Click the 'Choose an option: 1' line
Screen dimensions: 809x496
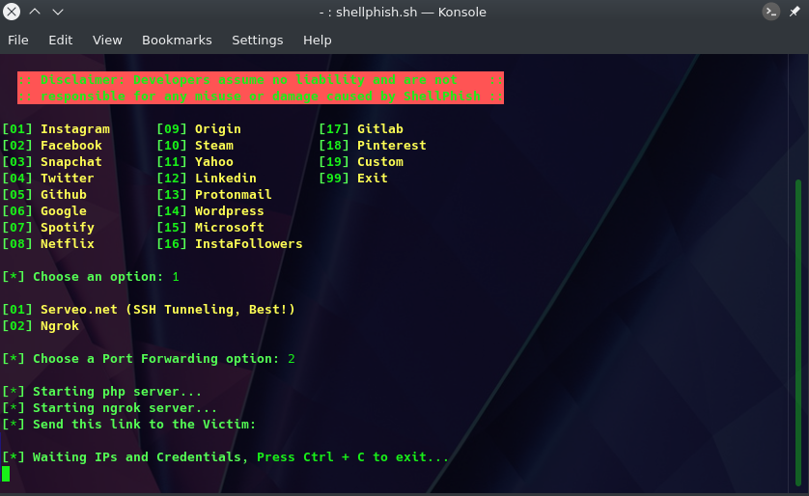[91, 277]
